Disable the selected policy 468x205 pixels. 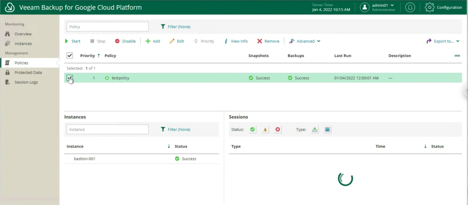pyautogui.click(x=125, y=41)
